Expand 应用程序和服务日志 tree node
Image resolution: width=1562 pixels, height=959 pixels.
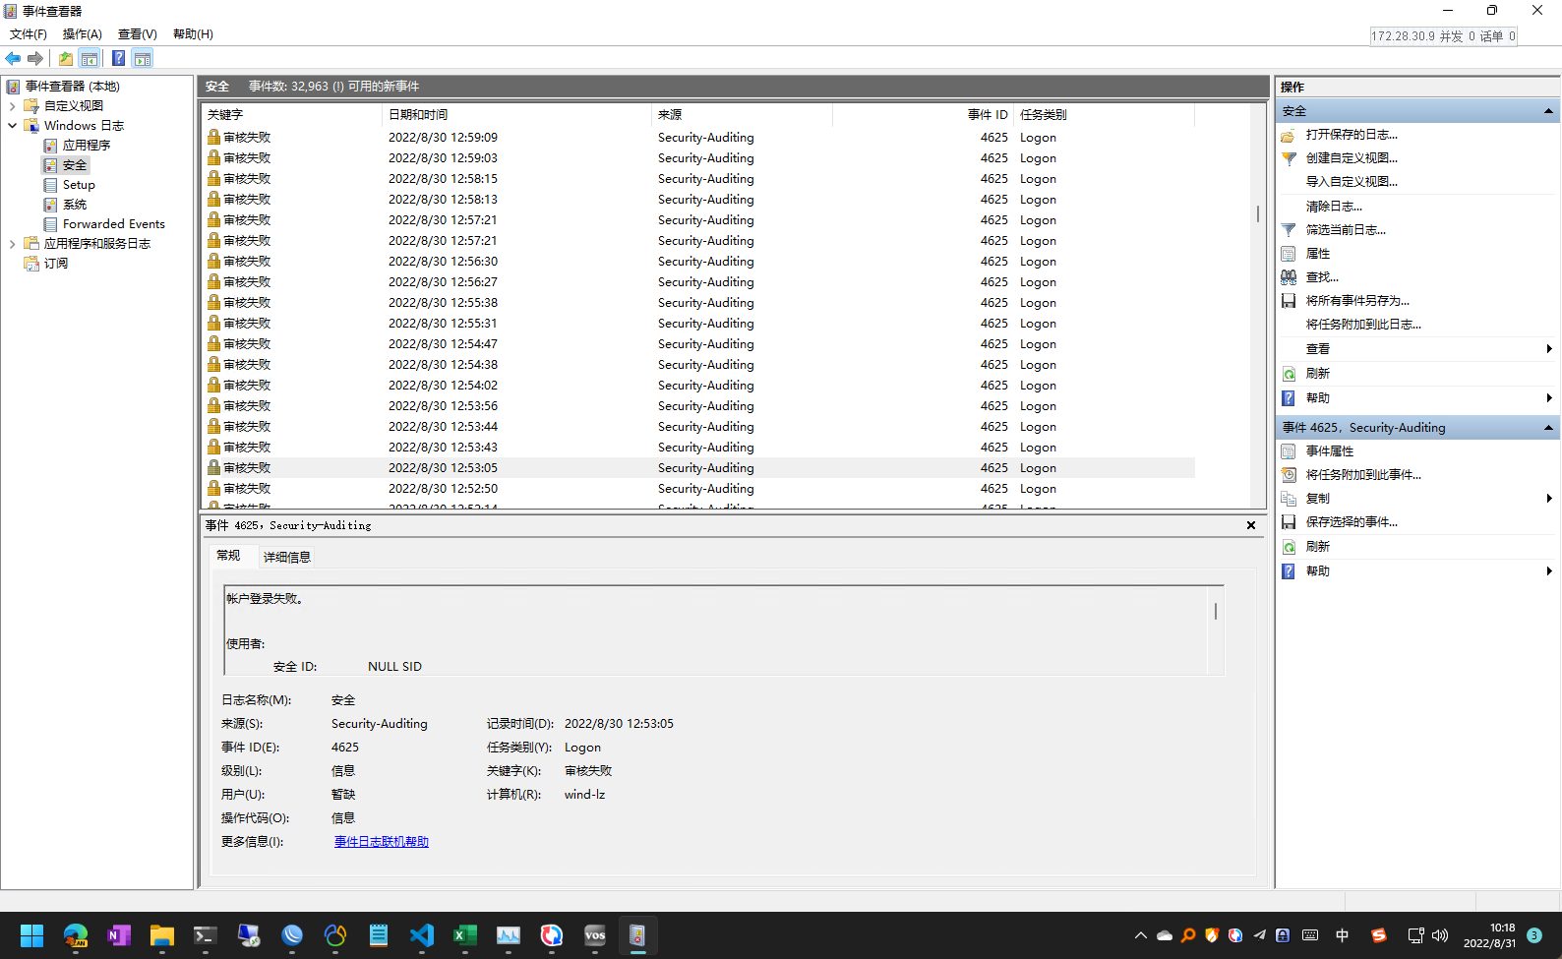click(x=12, y=244)
